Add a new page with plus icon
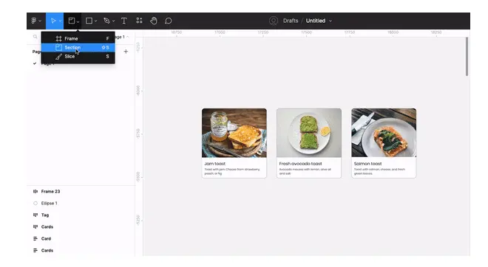Image resolution: width=488 pixels, height=267 pixels. [126, 52]
